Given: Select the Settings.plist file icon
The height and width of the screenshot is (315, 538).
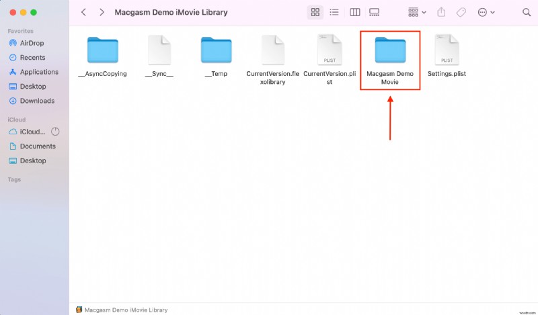Looking at the screenshot, I should click(447, 50).
